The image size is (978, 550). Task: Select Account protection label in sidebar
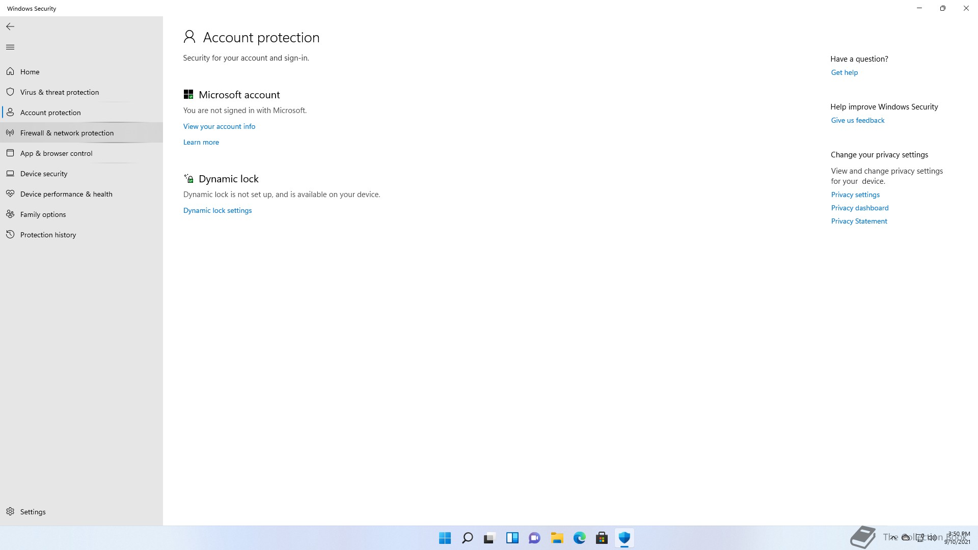50,113
